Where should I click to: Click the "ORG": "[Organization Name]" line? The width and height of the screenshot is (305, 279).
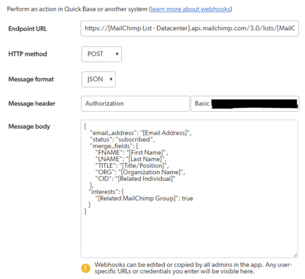coord(140,172)
